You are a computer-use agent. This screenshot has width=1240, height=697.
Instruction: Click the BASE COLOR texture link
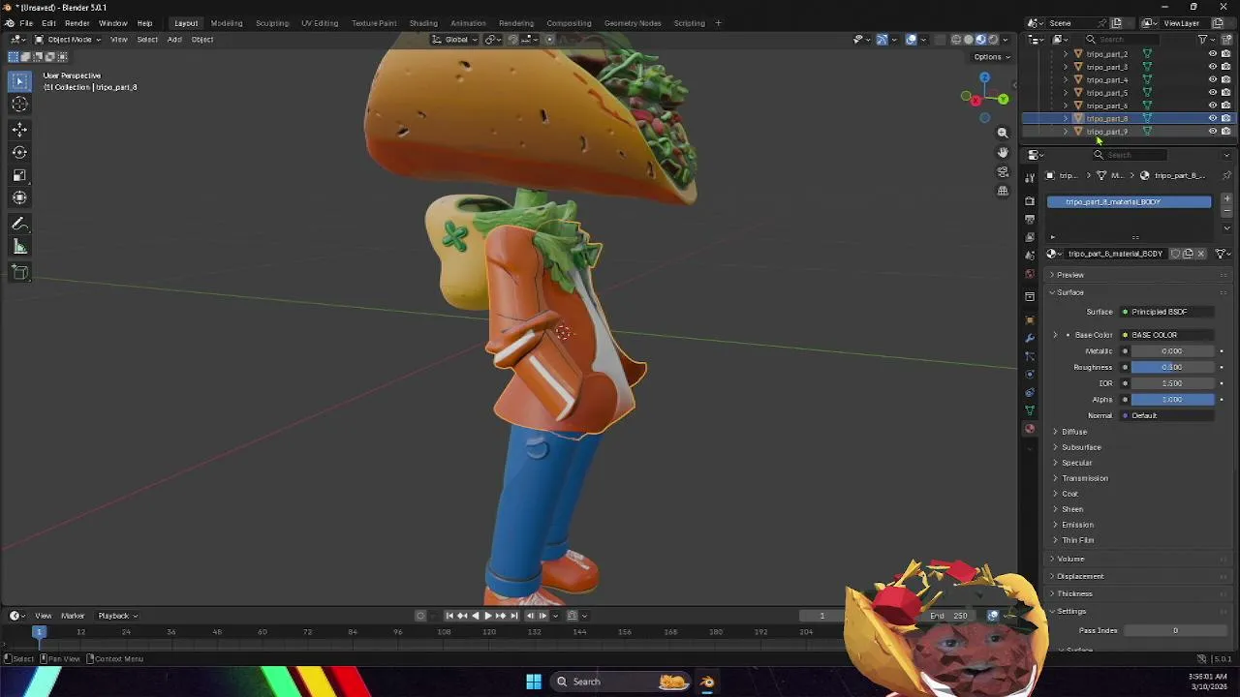point(1167,335)
